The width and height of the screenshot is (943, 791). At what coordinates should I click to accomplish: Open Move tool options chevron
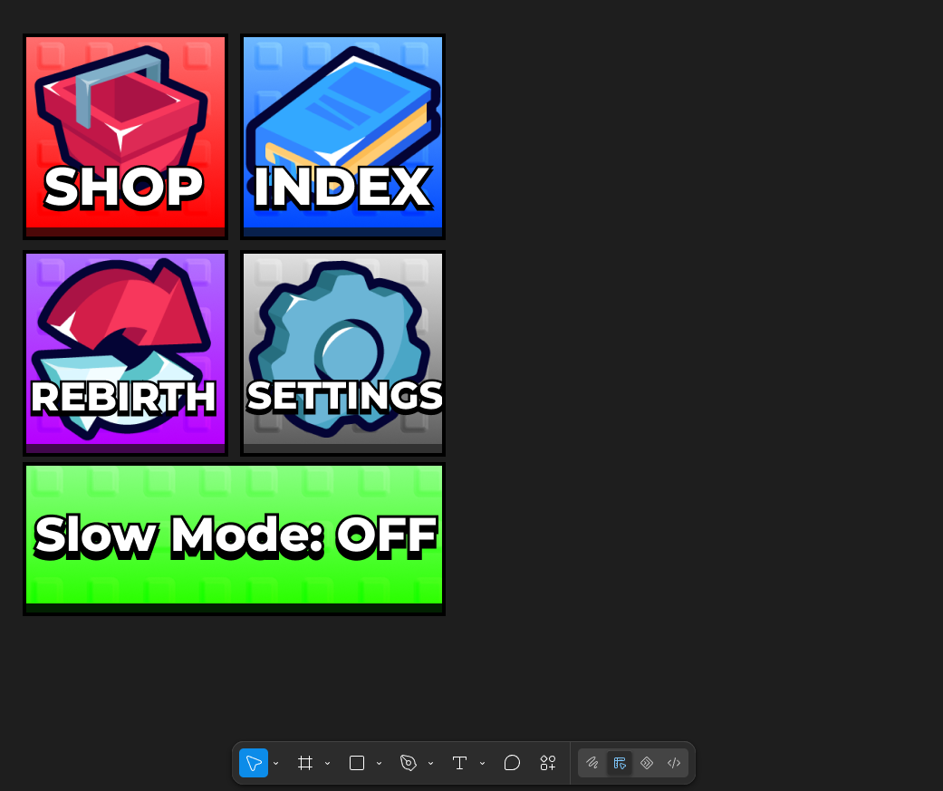click(276, 763)
